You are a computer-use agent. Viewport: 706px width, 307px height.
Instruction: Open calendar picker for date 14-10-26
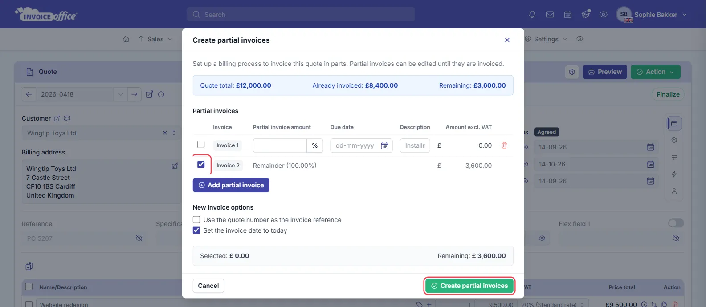[x=650, y=164]
